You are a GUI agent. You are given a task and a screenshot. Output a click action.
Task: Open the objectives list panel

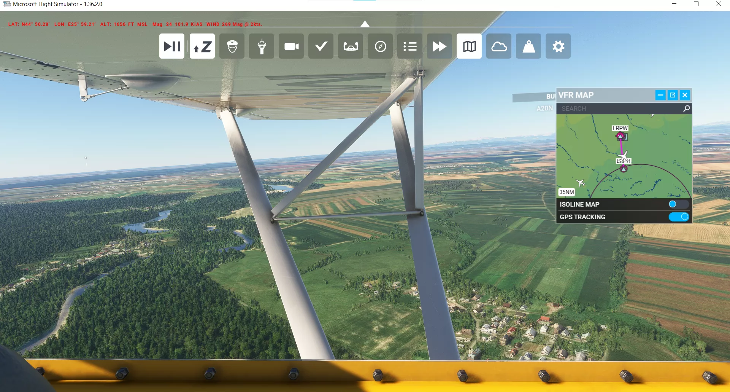pyautogui.click(x=410, y=46)
